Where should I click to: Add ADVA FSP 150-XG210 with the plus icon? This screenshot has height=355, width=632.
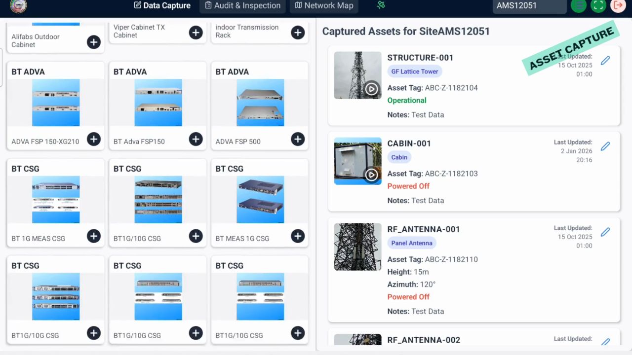pyautogui.click(x=94, y=139)
